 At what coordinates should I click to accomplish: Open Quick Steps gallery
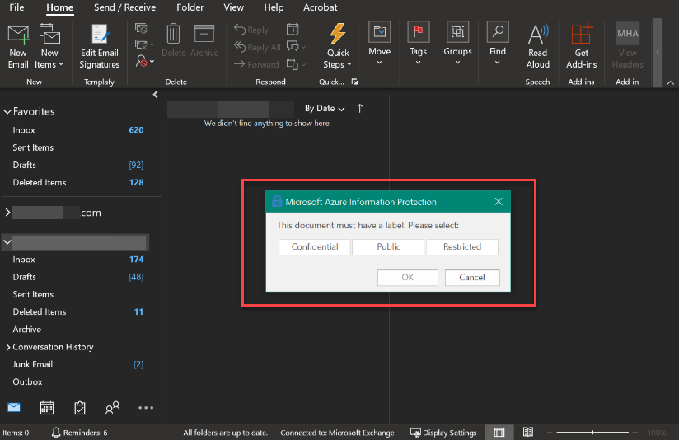point(338,46)
